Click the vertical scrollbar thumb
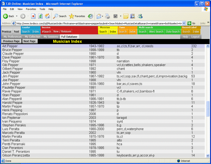 [x=208, y=109]
